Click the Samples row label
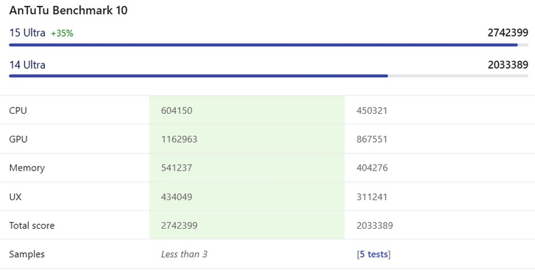This screenshot has height=271, width=535. pos(27,254)
